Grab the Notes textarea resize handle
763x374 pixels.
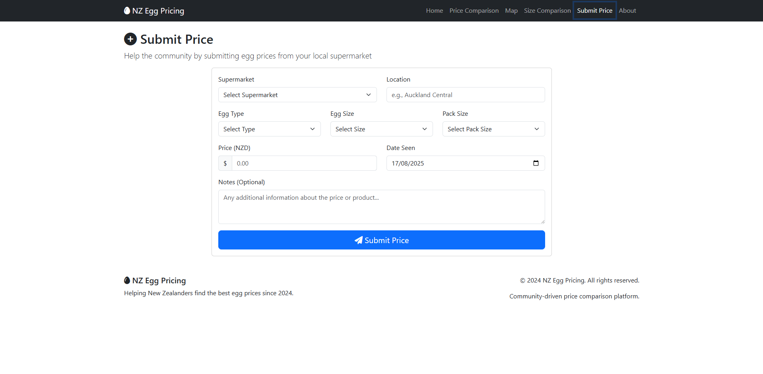pos(542,221)
